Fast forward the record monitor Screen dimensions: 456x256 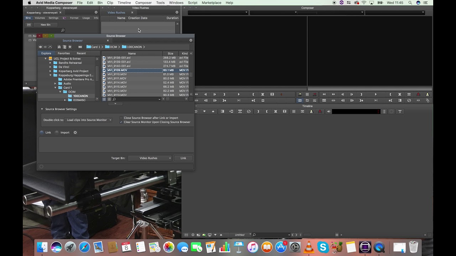[333, 95]
